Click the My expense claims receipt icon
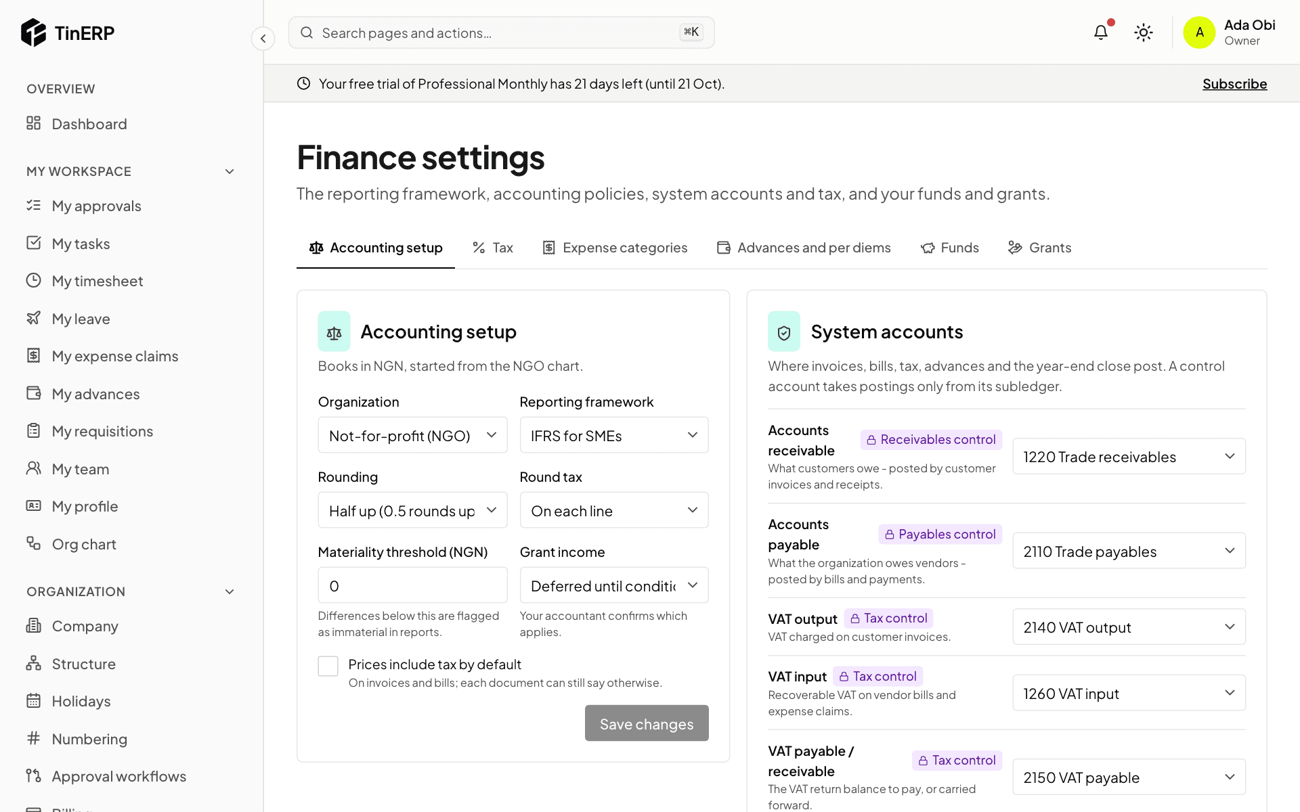The image size is (1300, 812). [x=33, y=355]
